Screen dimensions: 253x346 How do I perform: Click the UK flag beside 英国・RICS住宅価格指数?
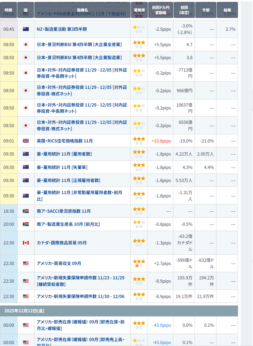tap(26, 141)
